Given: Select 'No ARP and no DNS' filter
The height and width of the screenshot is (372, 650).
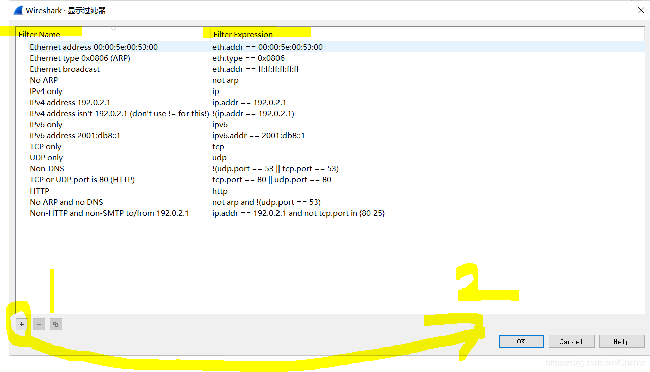Looking at the screenshot, I should click(66, 202).
